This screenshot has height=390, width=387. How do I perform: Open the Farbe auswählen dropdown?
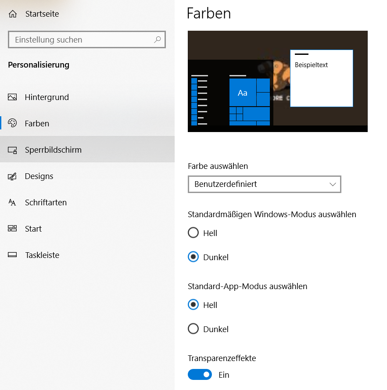point(265,184)
